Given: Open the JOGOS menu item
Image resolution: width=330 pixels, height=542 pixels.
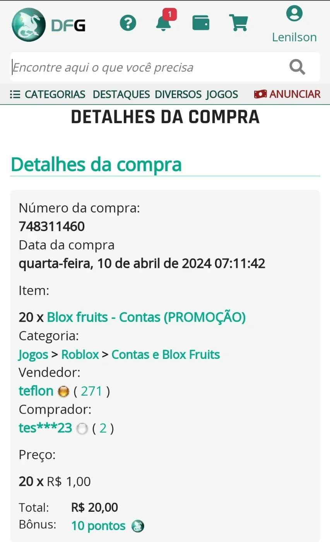Looking at the screenshot, I should click(x=222, y=94).
